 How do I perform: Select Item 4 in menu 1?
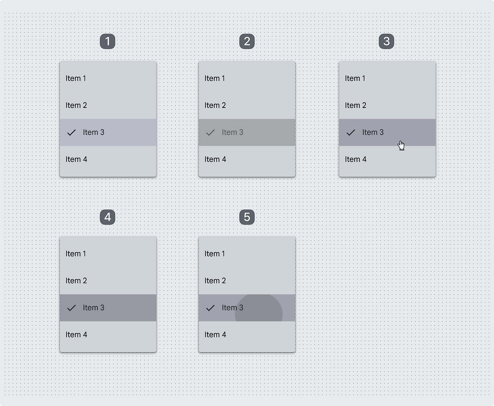(x=108, y=159)
